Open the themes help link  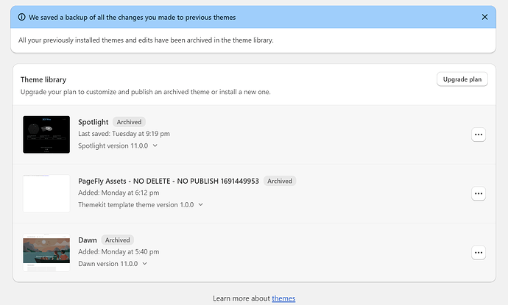283,298
